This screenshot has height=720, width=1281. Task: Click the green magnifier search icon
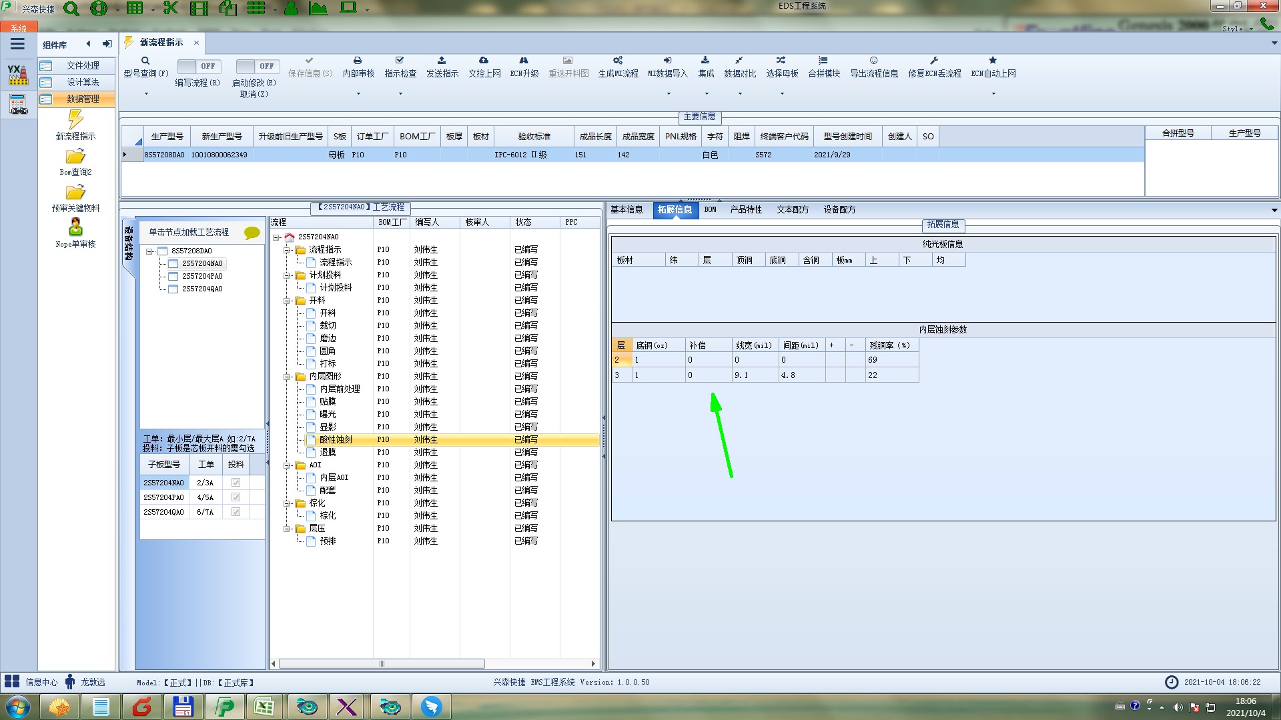point(71,9)
